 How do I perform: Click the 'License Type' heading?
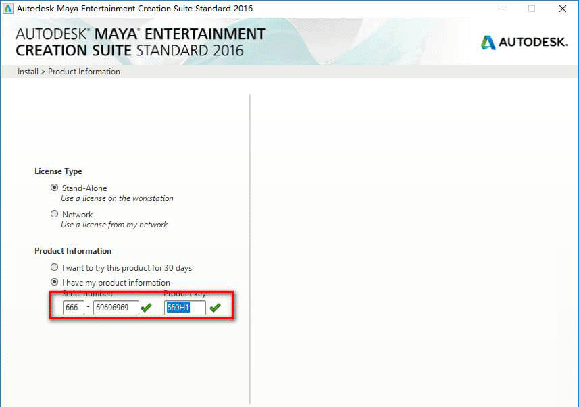point(58,171)
